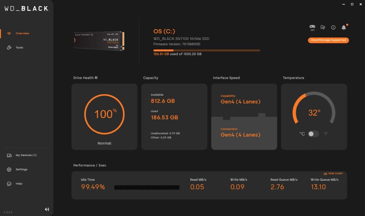Click the 812.6 GB available value
Image resolution: width=365 pixels, height=216 pixels.
pyautogui.click(x=163, y=101)
